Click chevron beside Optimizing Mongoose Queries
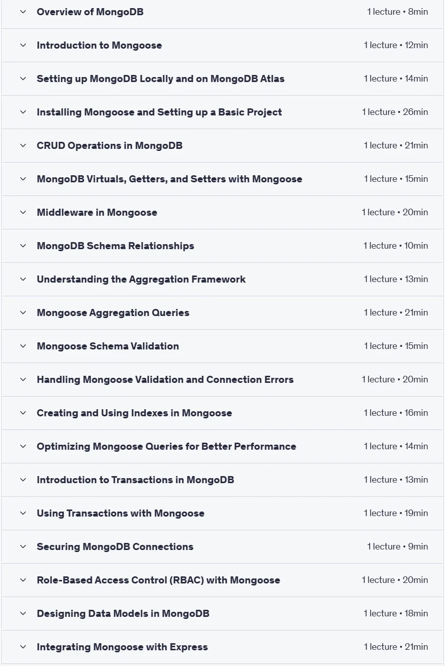Image resolution: width=445 pixels, height=666 pixels. (x=23, y=446)
